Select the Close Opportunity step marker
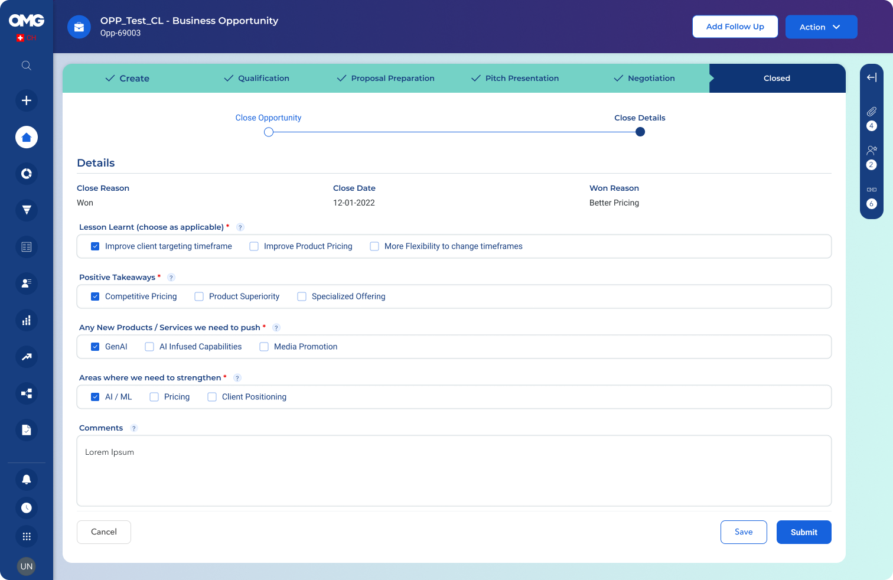This screenshot has height=580, width=893. coord(269,132)
